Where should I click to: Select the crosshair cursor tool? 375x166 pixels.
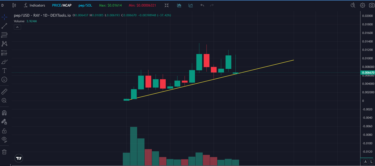click(x=4, y=17)
